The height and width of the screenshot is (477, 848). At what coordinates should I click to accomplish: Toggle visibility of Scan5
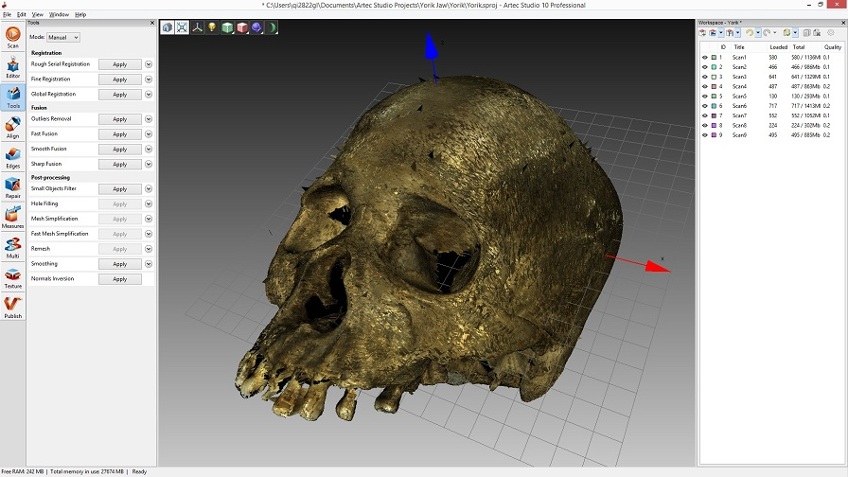(x=704, y=97)
